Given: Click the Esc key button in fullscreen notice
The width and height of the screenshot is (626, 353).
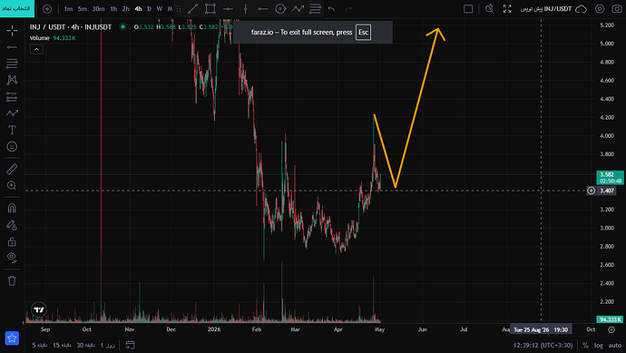Looking at the screenshot, I should [x=363, y=33].
